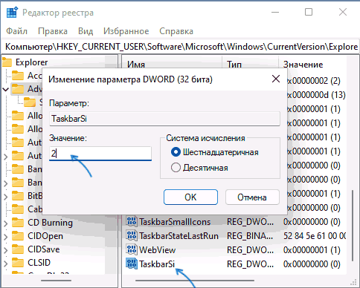
Task: Expand the CD Burning tree node
Action: (x=5, y=223)
